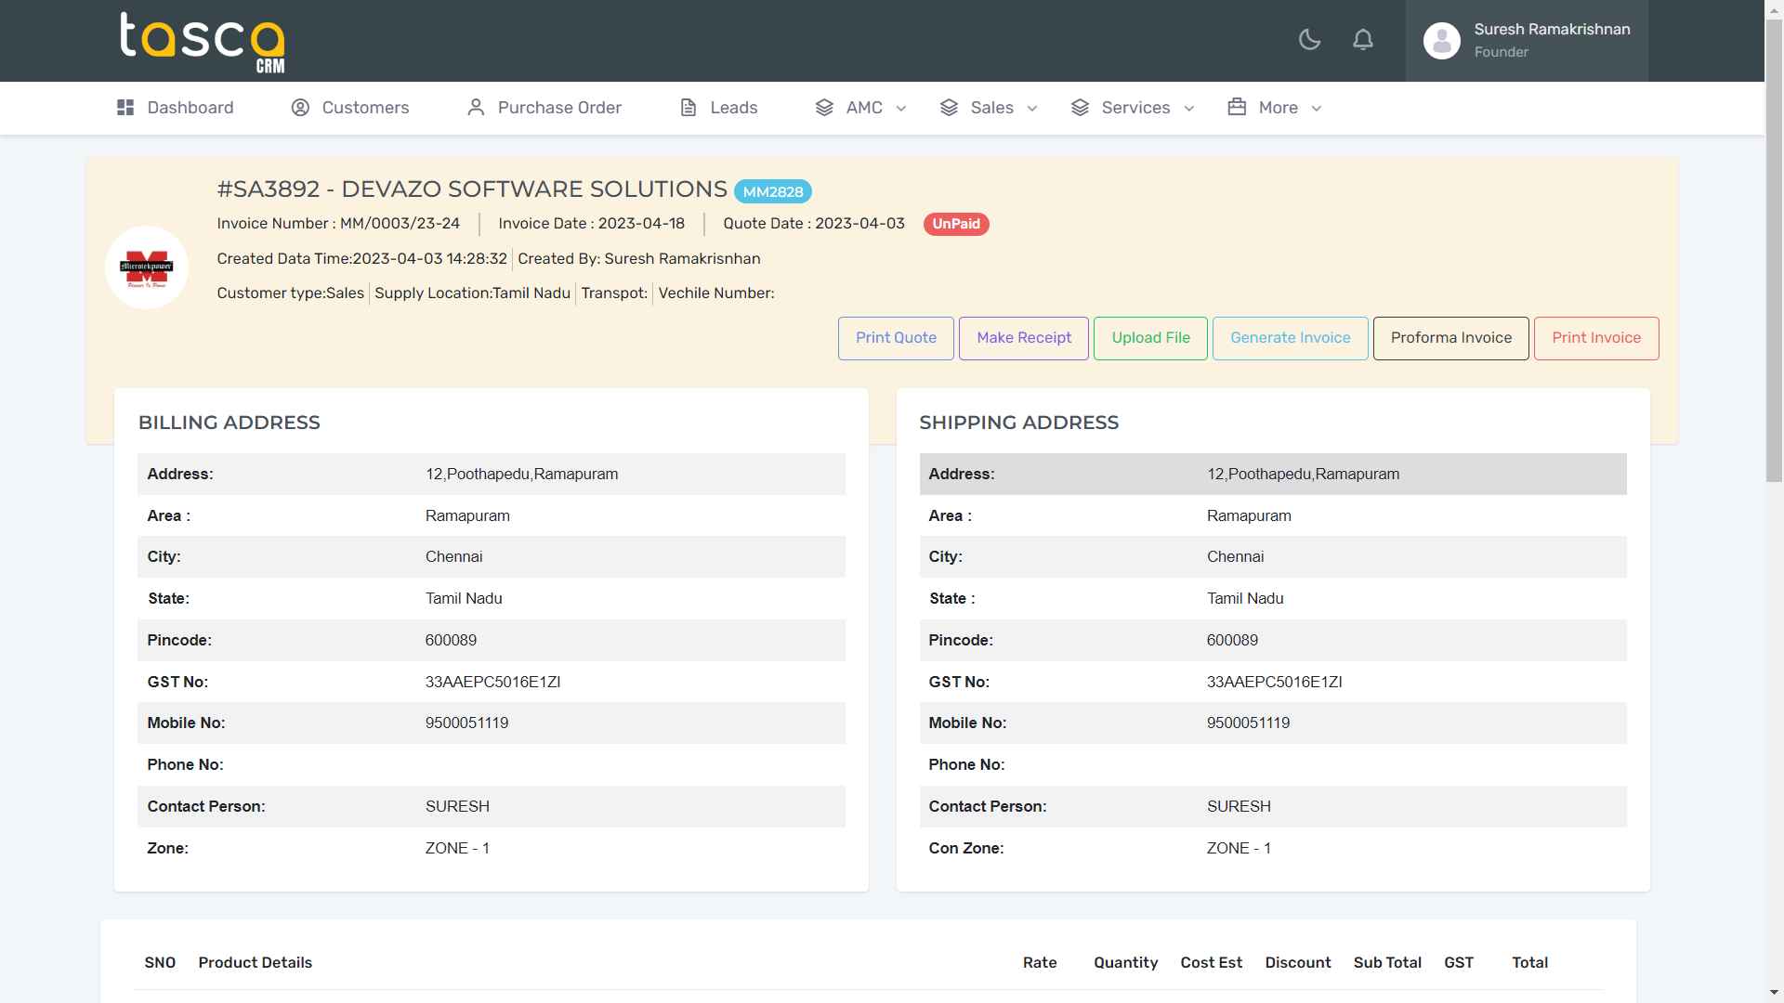Viewport: 1784px width, 1003px height.
Task: Select billing Mobile No 9500051119
Action: point(466,723)
